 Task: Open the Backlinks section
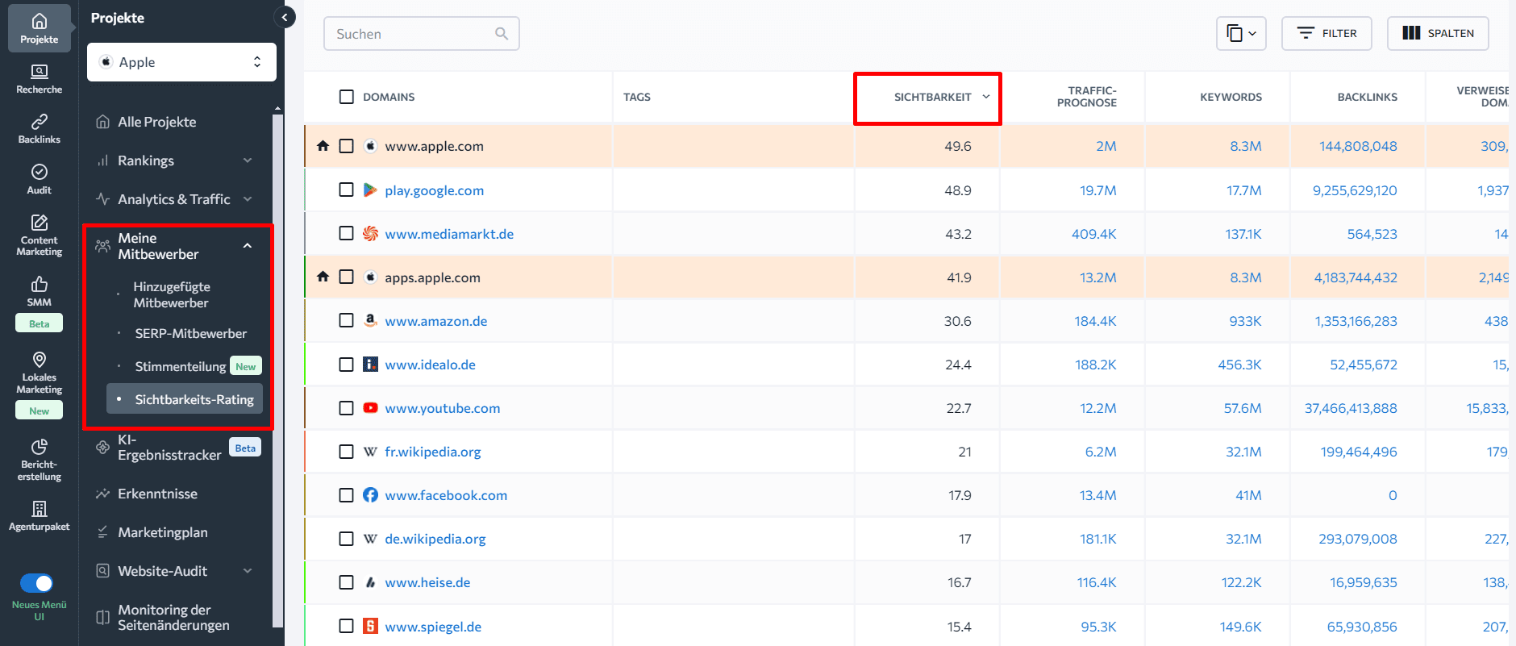pyautogui.click(x=39, y=129)
